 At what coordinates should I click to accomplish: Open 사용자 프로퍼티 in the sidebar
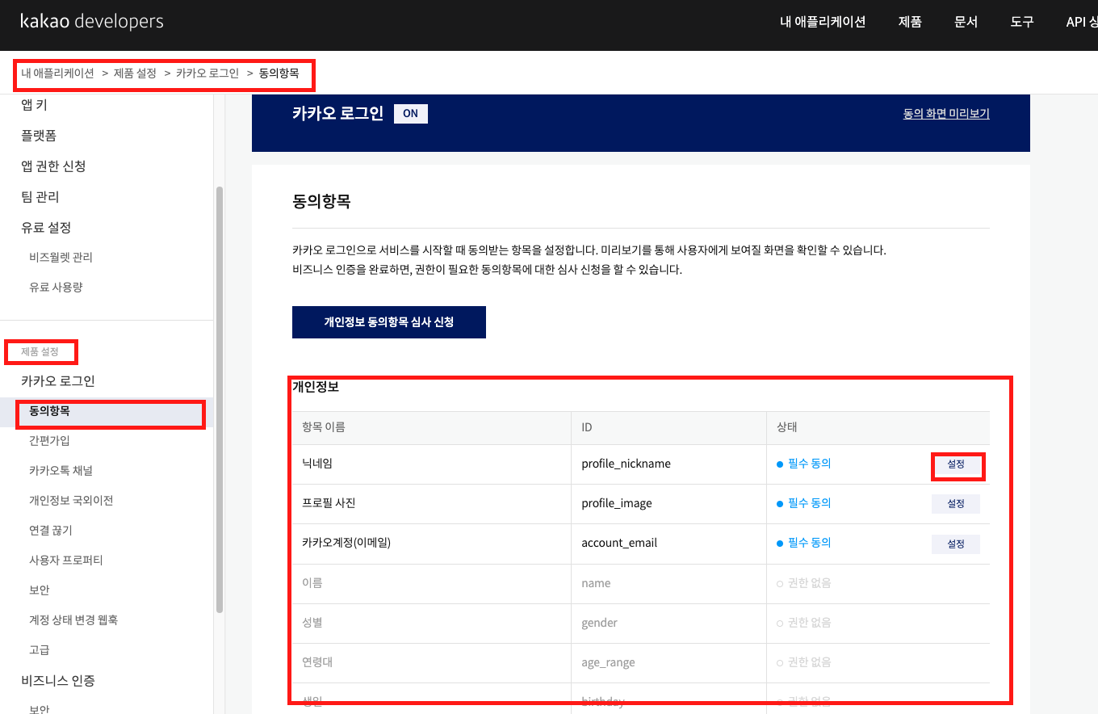coord(66,560)
